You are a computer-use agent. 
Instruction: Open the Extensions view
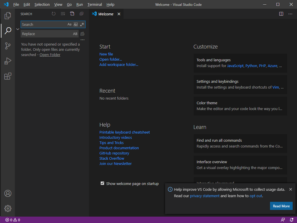point(8,76)
